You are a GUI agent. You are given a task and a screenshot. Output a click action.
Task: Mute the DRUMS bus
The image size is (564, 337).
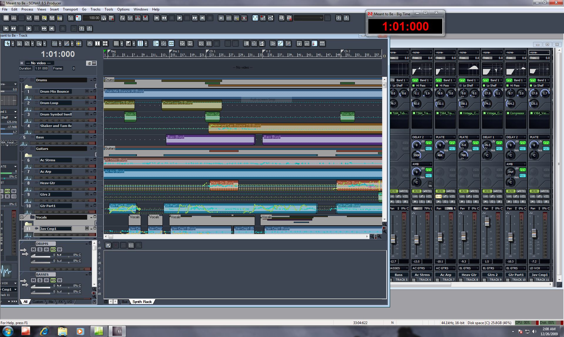click(33, 249)
